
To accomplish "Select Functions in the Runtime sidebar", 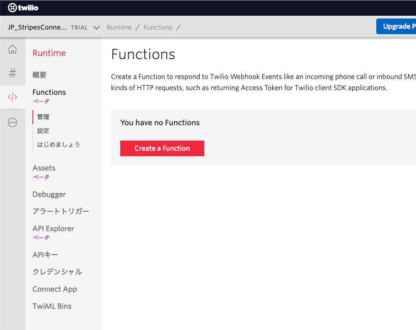I will tap(49, 92).
